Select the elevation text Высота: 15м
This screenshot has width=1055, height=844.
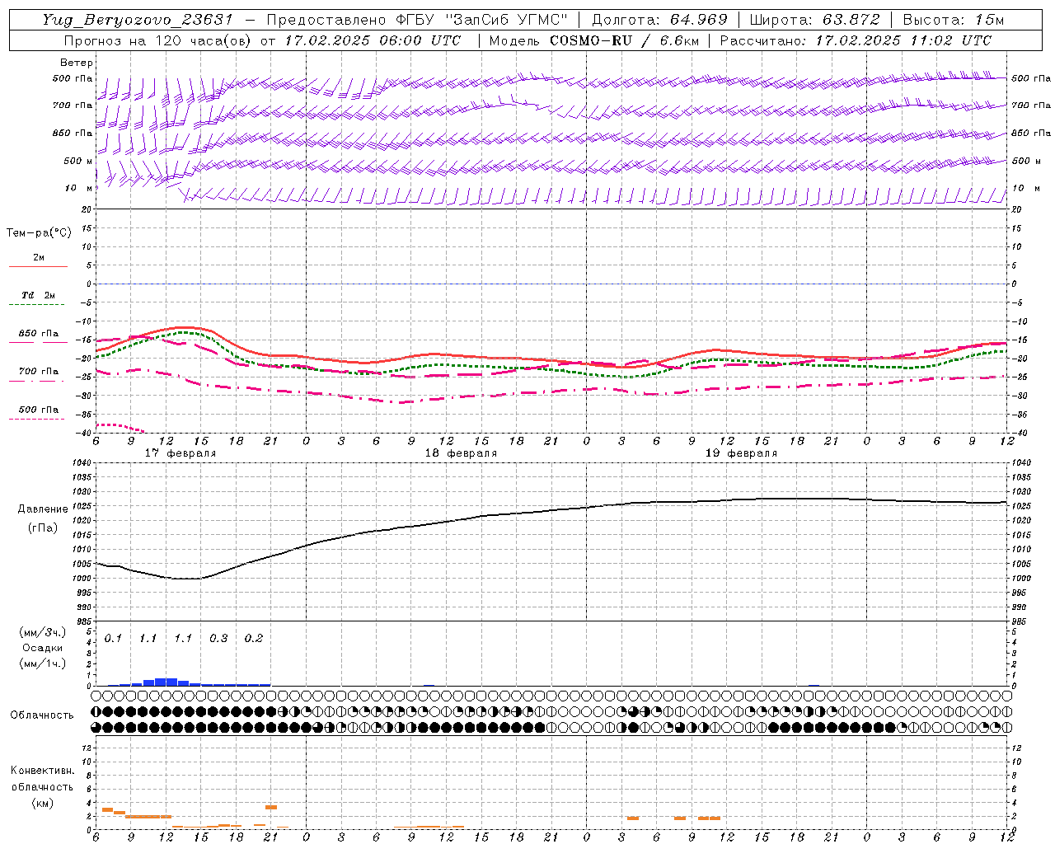[x=954, y=20]
